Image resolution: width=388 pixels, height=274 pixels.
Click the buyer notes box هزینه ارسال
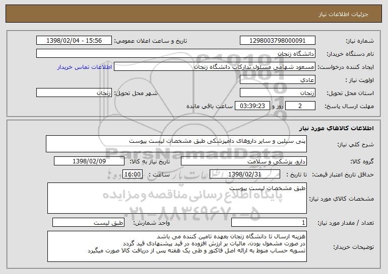[x=177, y=246]
